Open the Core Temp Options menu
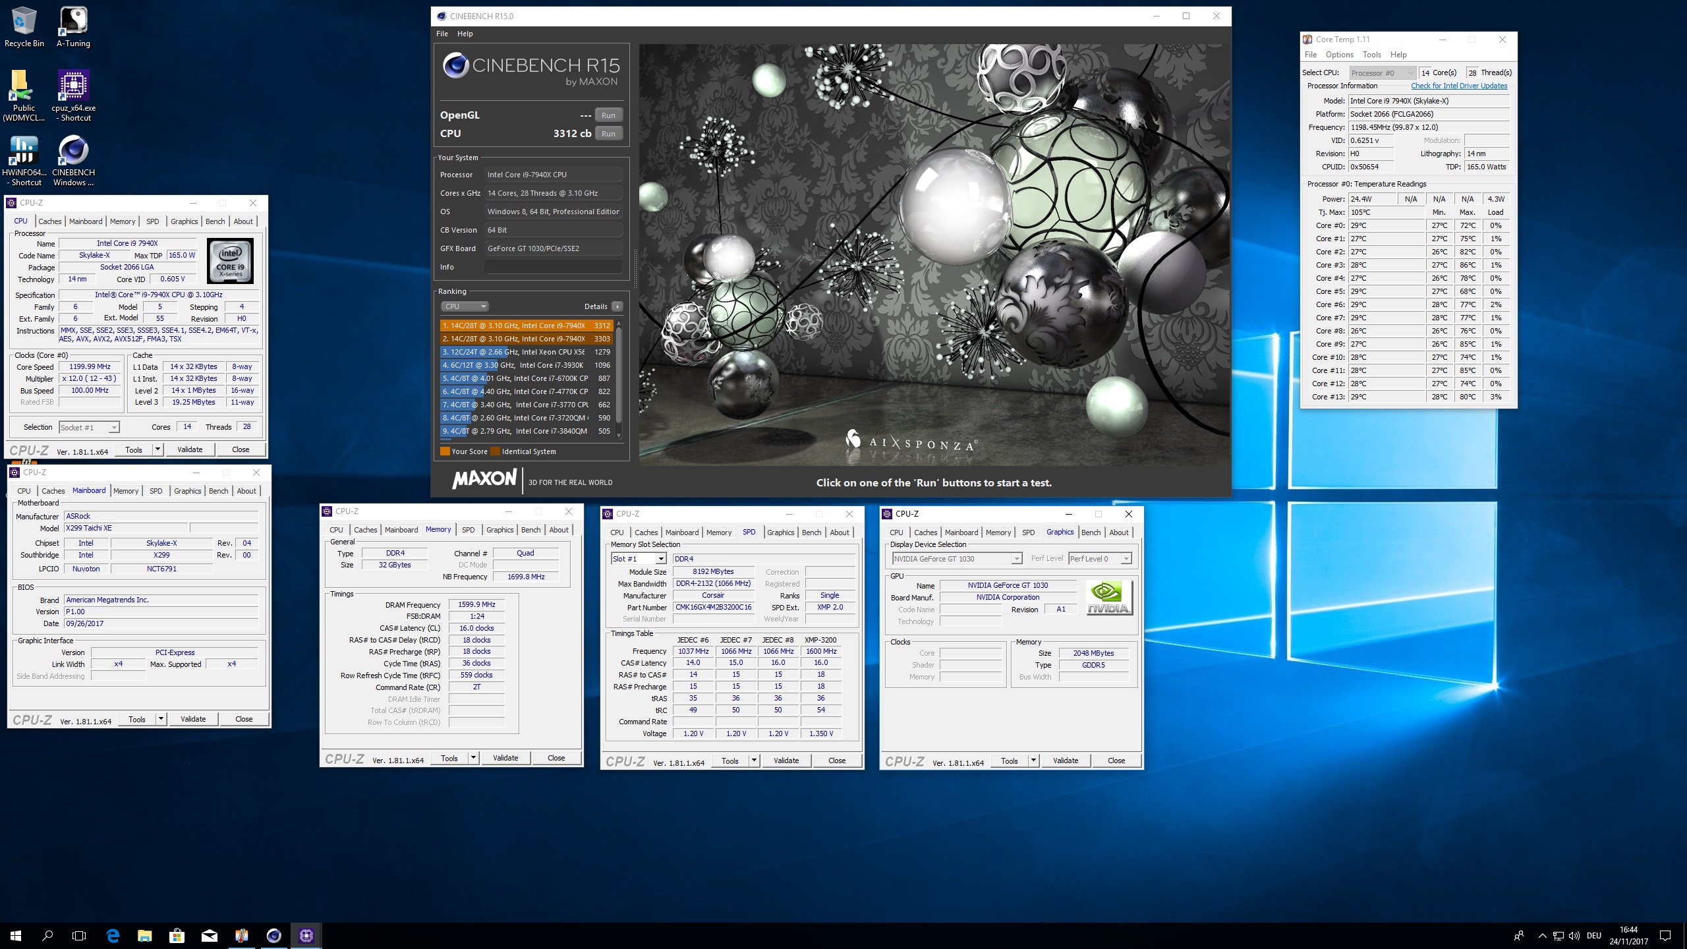 click(1339, 55)
